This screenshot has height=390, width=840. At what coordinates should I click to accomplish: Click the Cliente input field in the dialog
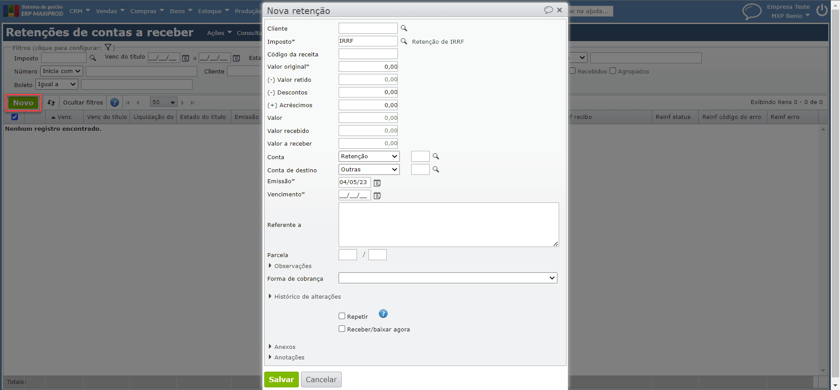tap(368, 28)
